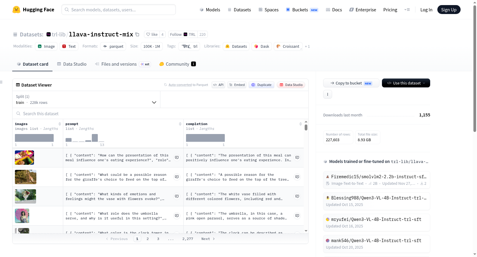This screenshot has height=257, width=477.
Task: Sort the completion column with sort arrows
Action: tap(301, 124)
